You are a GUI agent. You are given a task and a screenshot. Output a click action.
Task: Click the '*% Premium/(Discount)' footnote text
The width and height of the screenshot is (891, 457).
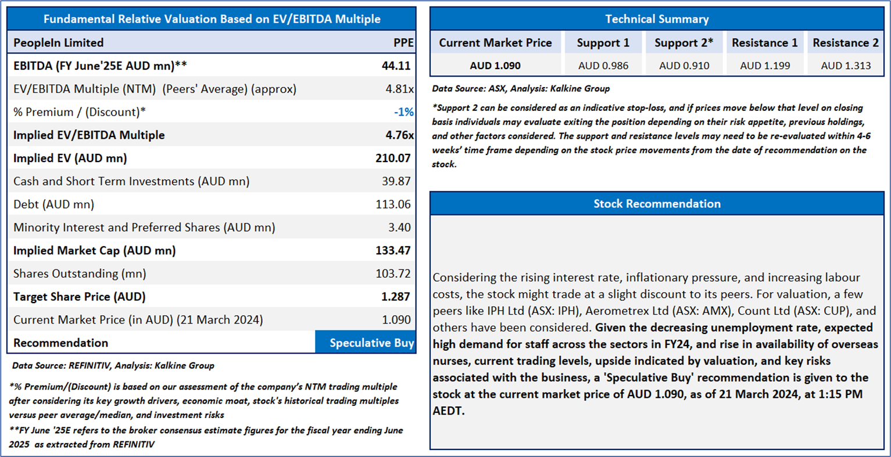tap(204, 401)
